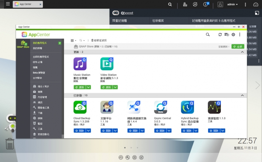Open the admin account dropdown
262x162 pixels.
coord(233,4)
